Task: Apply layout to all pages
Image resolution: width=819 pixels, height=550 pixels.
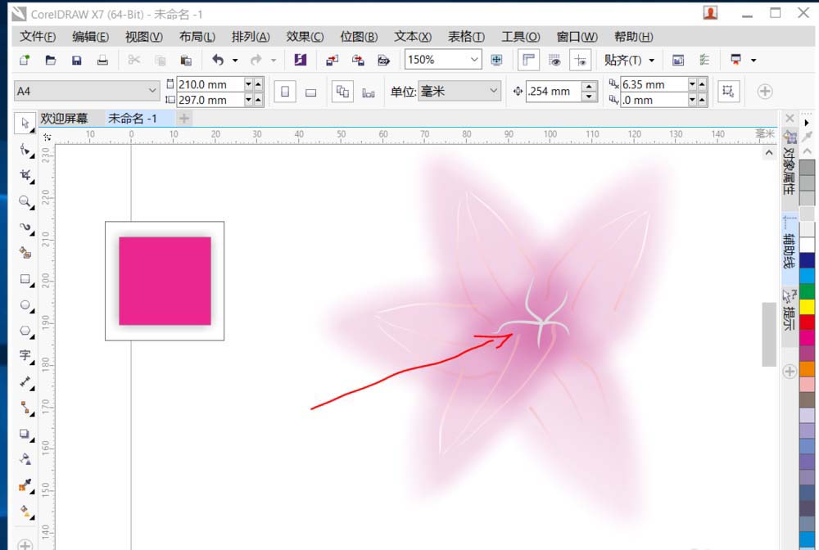Action: click(342, 92)
